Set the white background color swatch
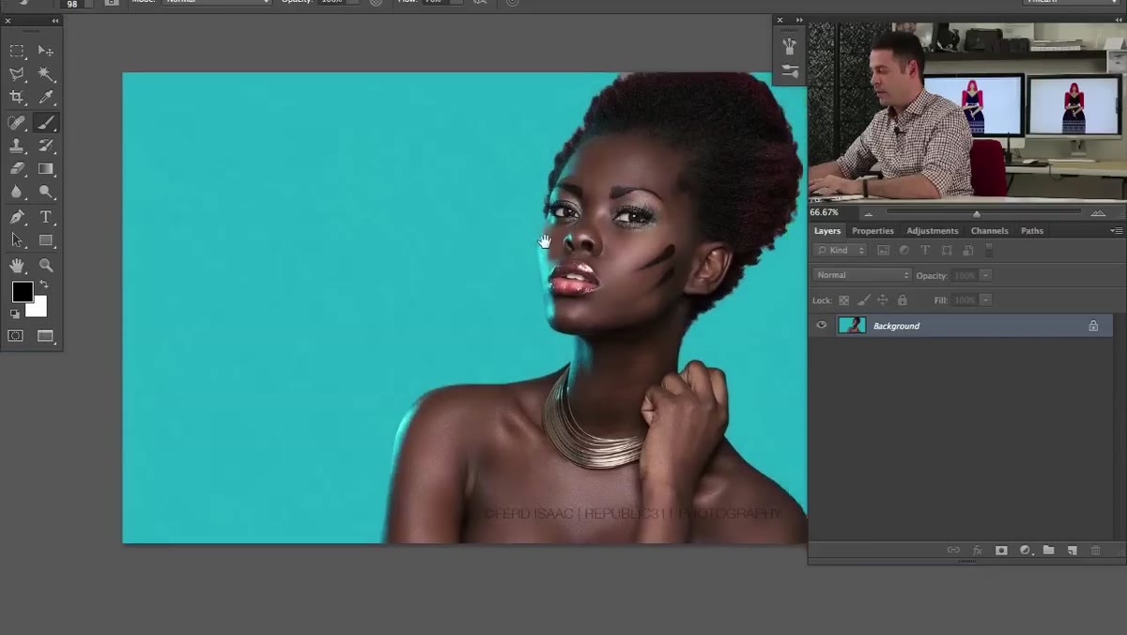Image resolution: width=1127 pixels, height=635 pixels. (x=39, y=309)
